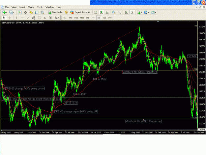This screenshot has width=206, height=155.
Task: Open the New Chart dropdown arrow
Action: click(x=7, y=13)
